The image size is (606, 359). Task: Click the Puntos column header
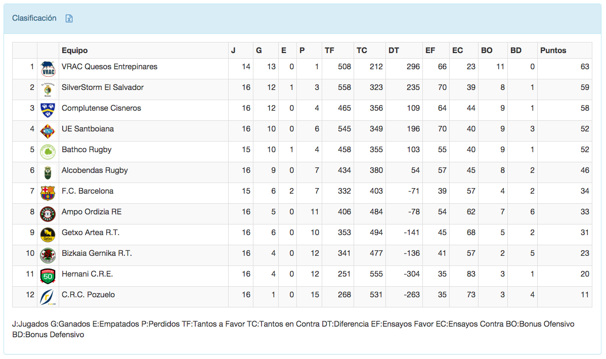click(x=553, y=51)
